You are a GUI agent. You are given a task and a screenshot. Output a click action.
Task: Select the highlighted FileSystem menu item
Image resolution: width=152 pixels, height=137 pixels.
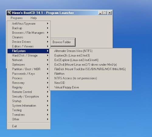pos(28,51)
